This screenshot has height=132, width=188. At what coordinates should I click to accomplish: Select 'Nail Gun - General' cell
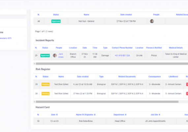[x=86, y=21]
